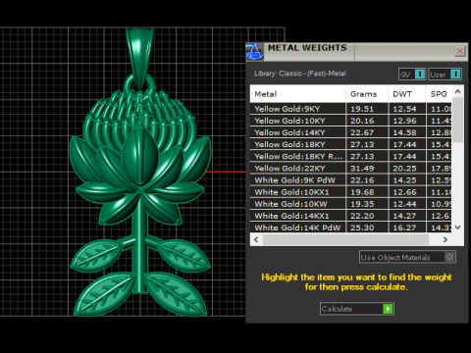Click the horizontal scroll left arrow
The height and width of the screenshot is (353, 471).
(256, 239)
